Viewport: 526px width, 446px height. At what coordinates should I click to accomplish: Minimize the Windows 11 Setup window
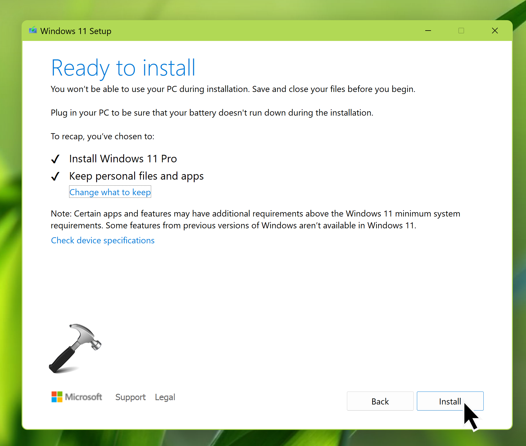click(428, 31)
